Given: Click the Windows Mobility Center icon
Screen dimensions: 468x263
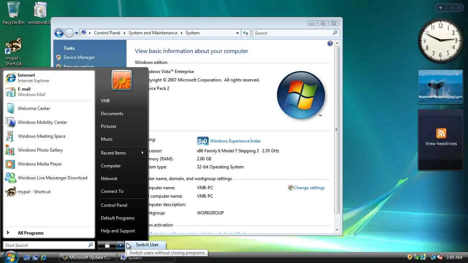Looking at the screenshot, I should (x=11, y=122).
